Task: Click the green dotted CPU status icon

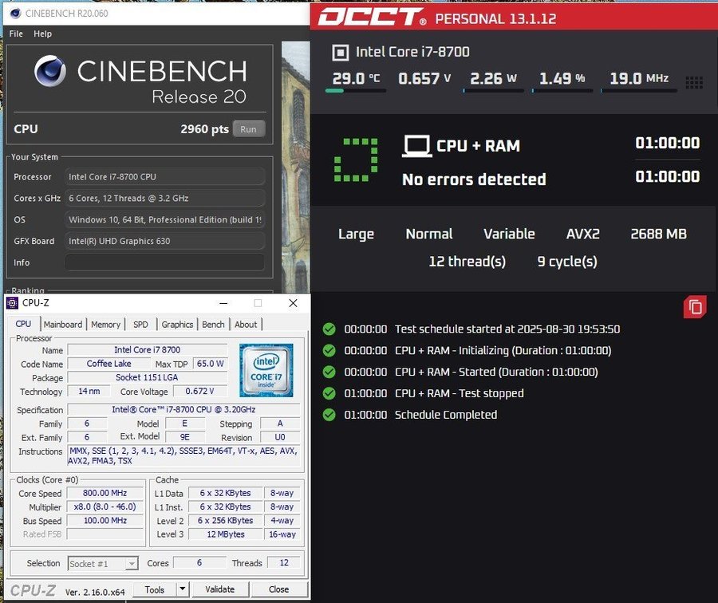Action: coord(356,160)
